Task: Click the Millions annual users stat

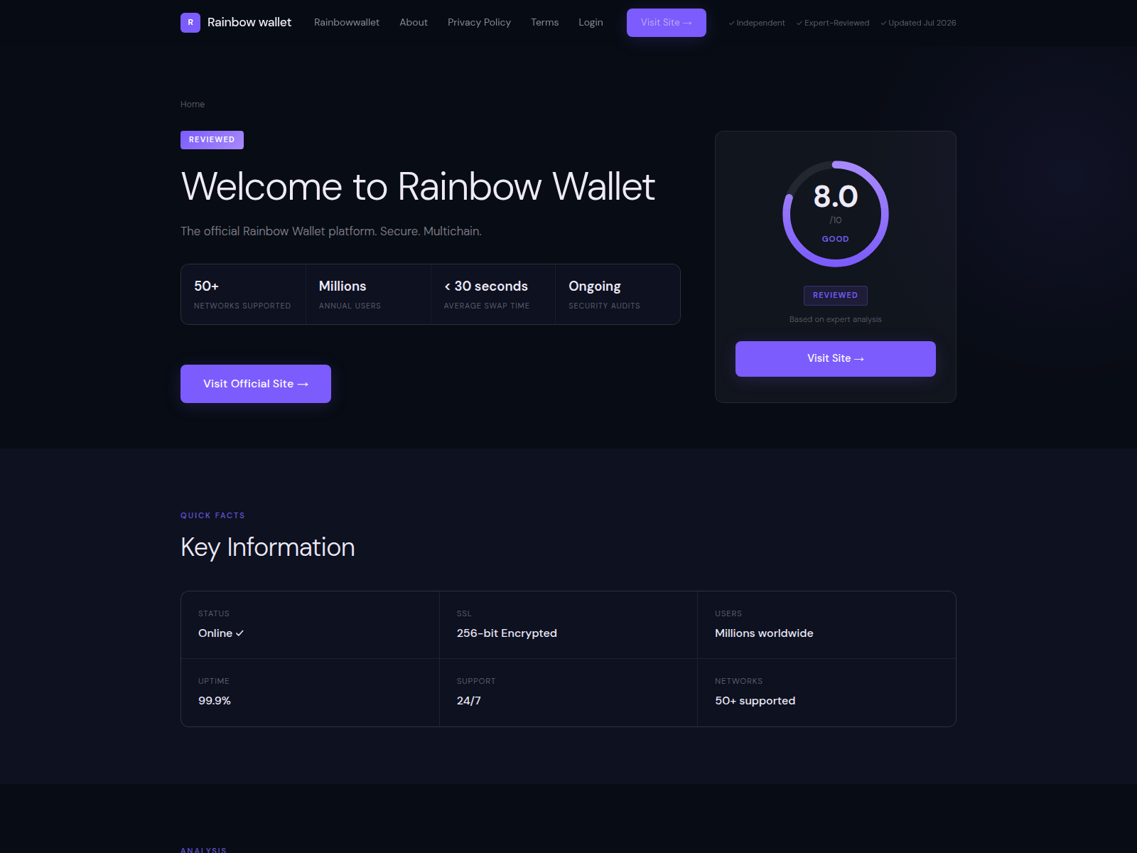Action: point(368,294)
